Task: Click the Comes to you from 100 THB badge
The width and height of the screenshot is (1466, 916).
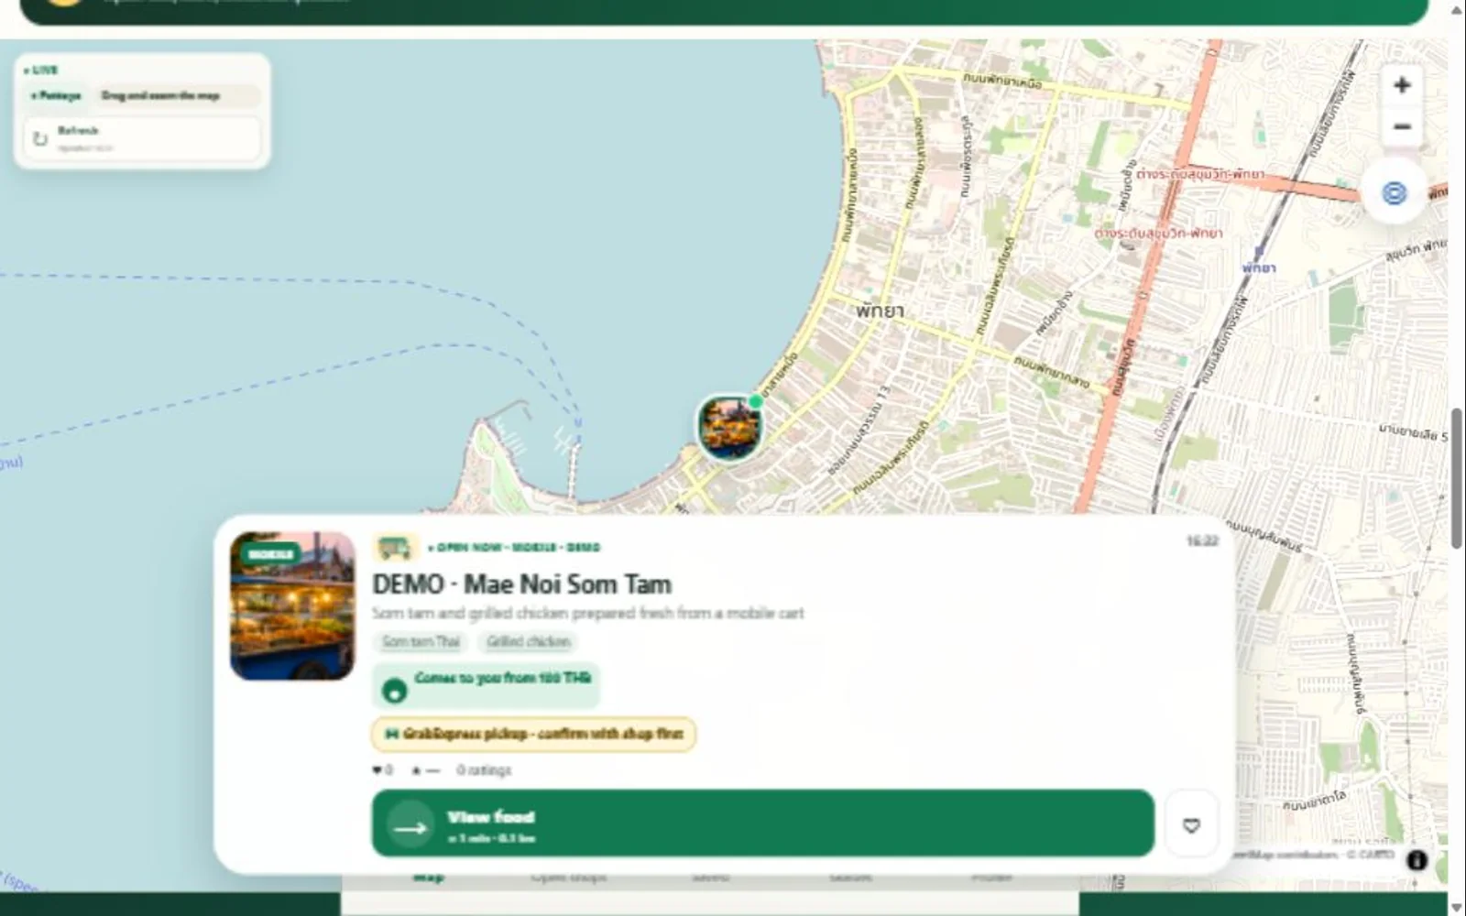Action: click(x=486, y=684)
